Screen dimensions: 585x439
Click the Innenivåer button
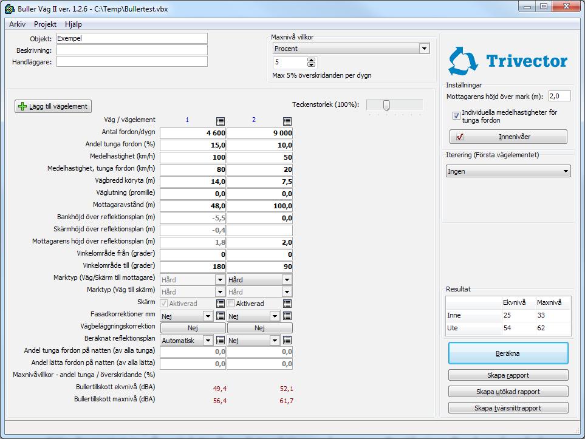tap(508, 137)
